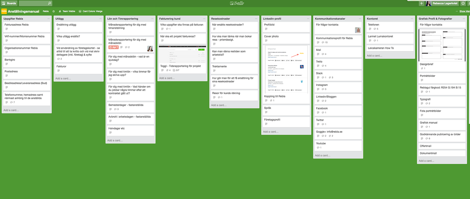Open list menu for Kommunikationskanaler
Image resolution: width=470 pixels, height=199 pixels.
tap(360, 19)
